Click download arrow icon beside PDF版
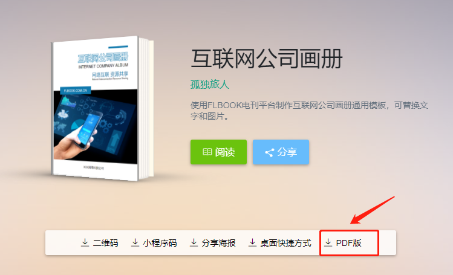The width and height of the screenshot is (453, 275). [x=328, y=243]
